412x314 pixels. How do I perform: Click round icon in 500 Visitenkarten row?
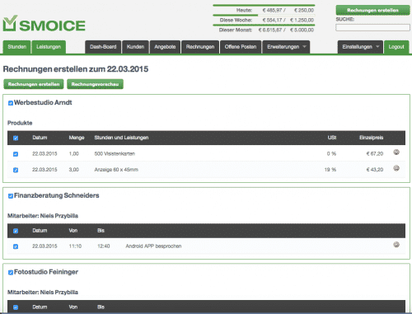[x=396, y=152]
